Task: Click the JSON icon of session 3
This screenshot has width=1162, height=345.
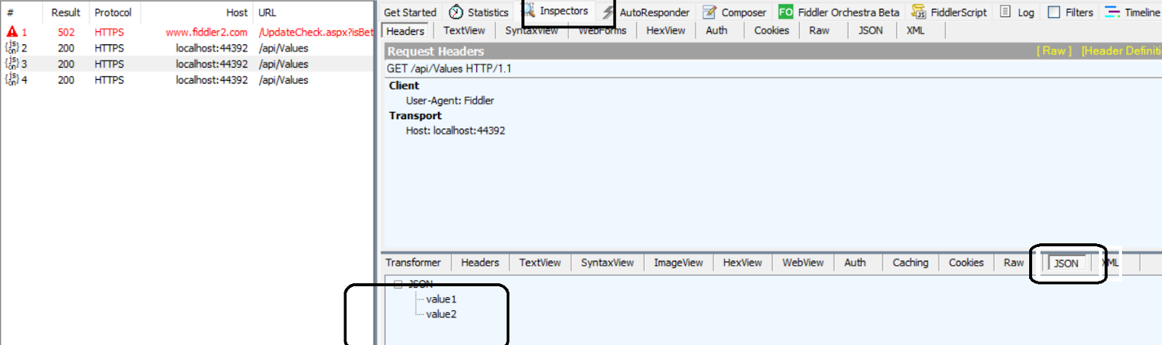Action: (x=12, y=64)
